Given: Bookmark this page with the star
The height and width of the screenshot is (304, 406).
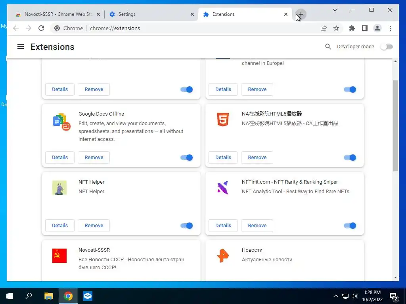Looking at the screenshot, I should click(x=336, y=28).
